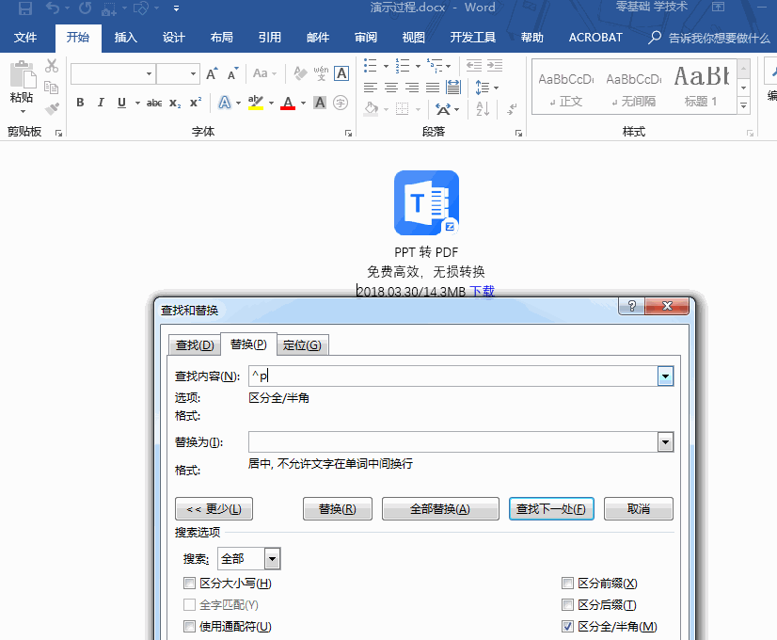Align text left

coord(371,88)
